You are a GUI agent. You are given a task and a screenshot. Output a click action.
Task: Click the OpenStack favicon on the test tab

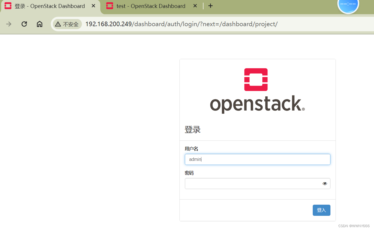coord(109,6)
